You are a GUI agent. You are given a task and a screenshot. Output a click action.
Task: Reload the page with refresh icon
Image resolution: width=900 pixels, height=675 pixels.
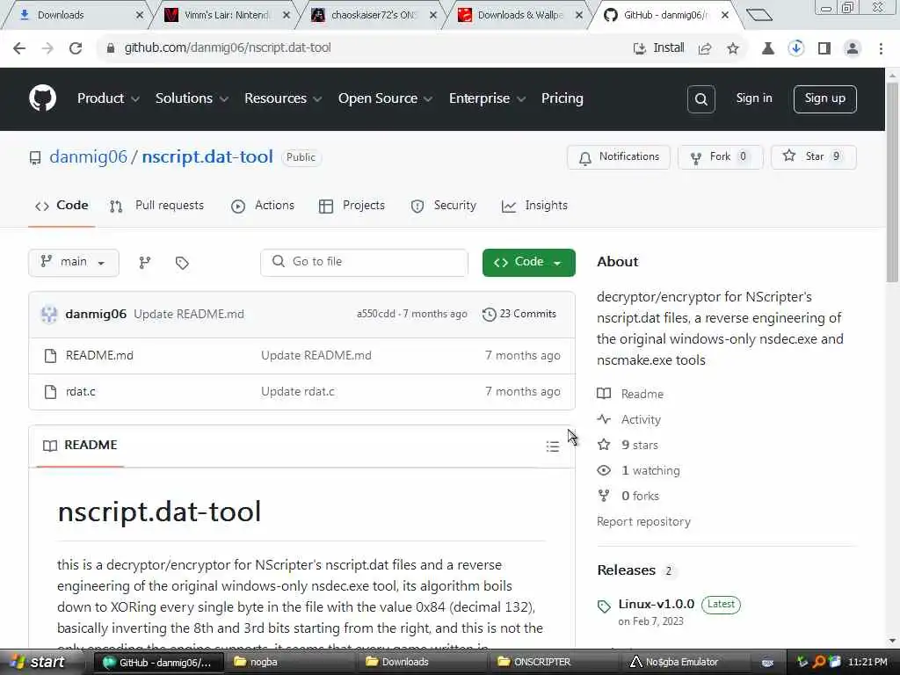point(76,48)
